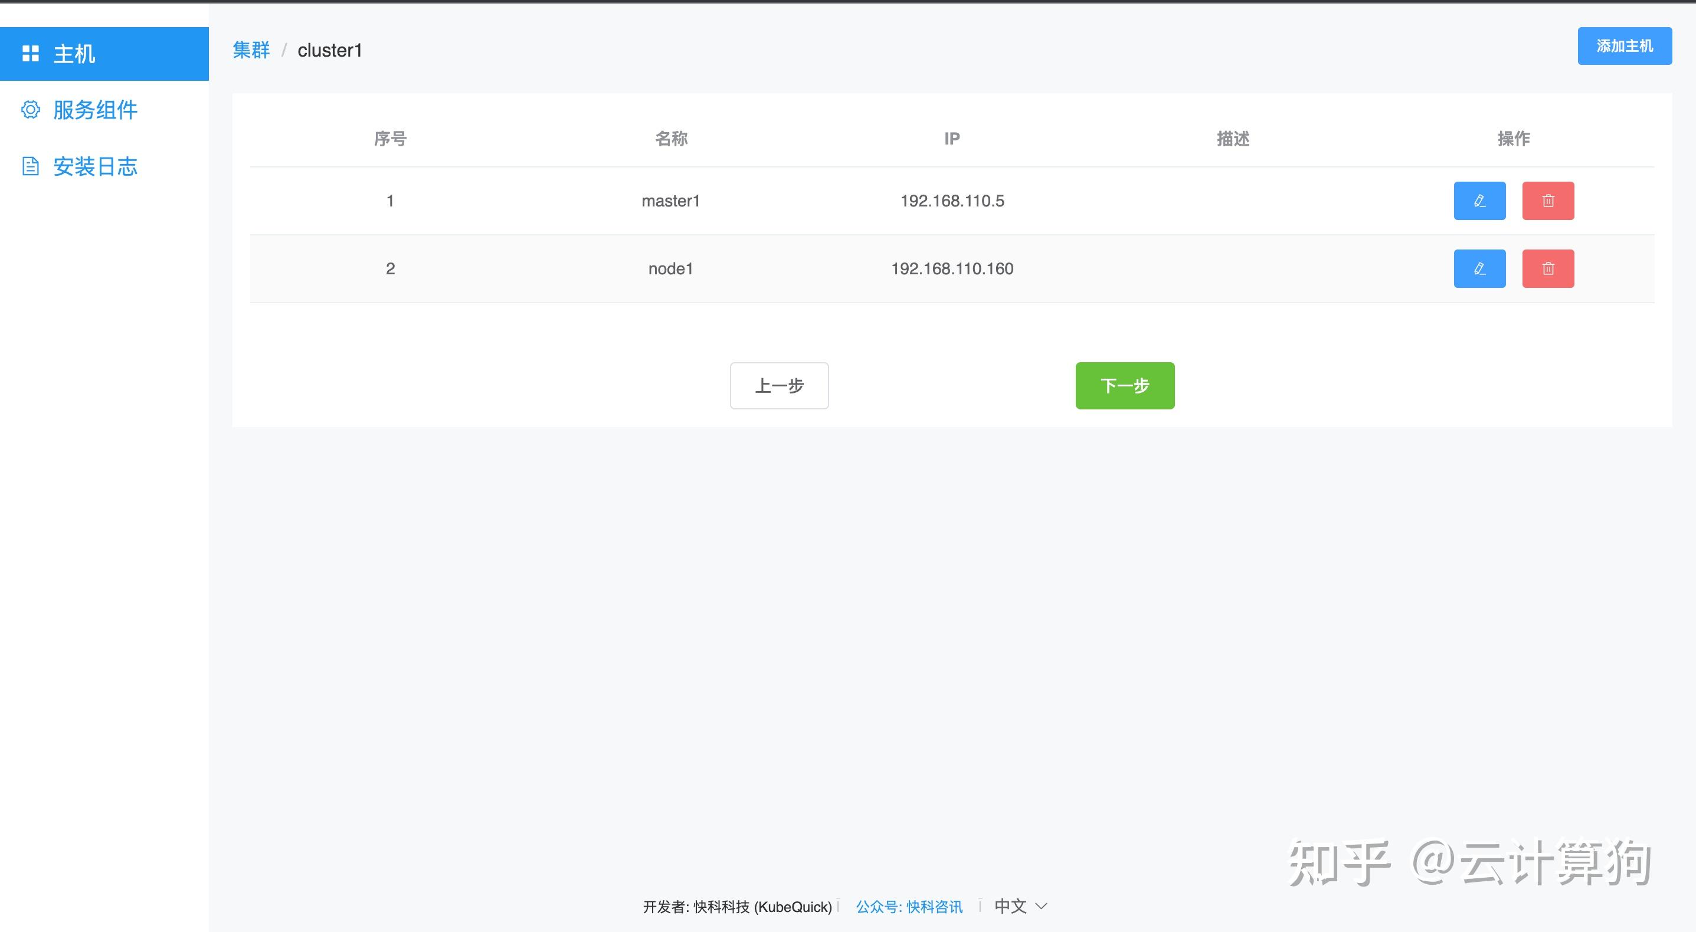
Task: Click the chevron next to 中文
Action: 1042,906
